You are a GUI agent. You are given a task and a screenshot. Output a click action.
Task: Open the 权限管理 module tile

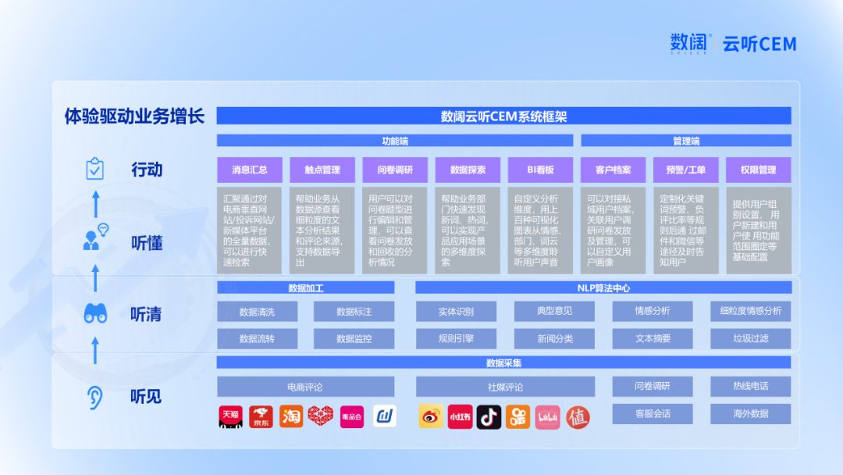click(x=758, y=170)
